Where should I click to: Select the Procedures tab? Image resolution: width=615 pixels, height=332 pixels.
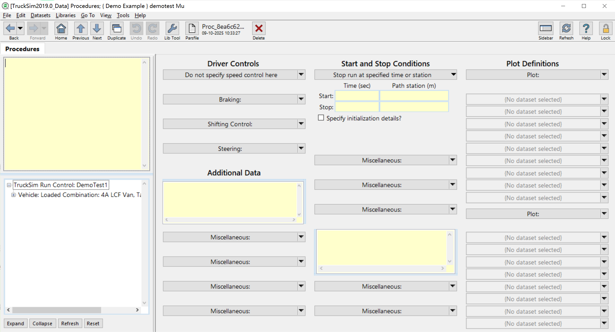[23, 49]
